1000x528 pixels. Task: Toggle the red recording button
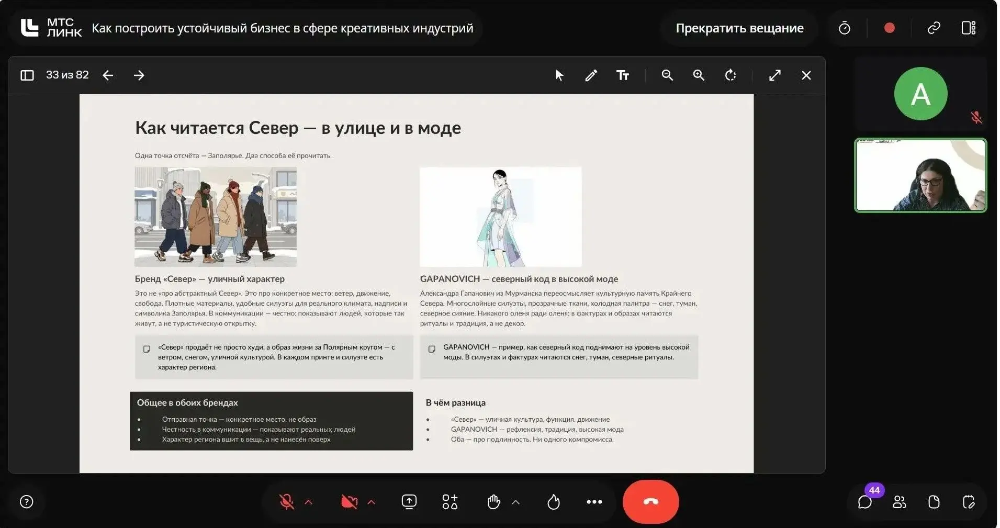tap(889, 28)
